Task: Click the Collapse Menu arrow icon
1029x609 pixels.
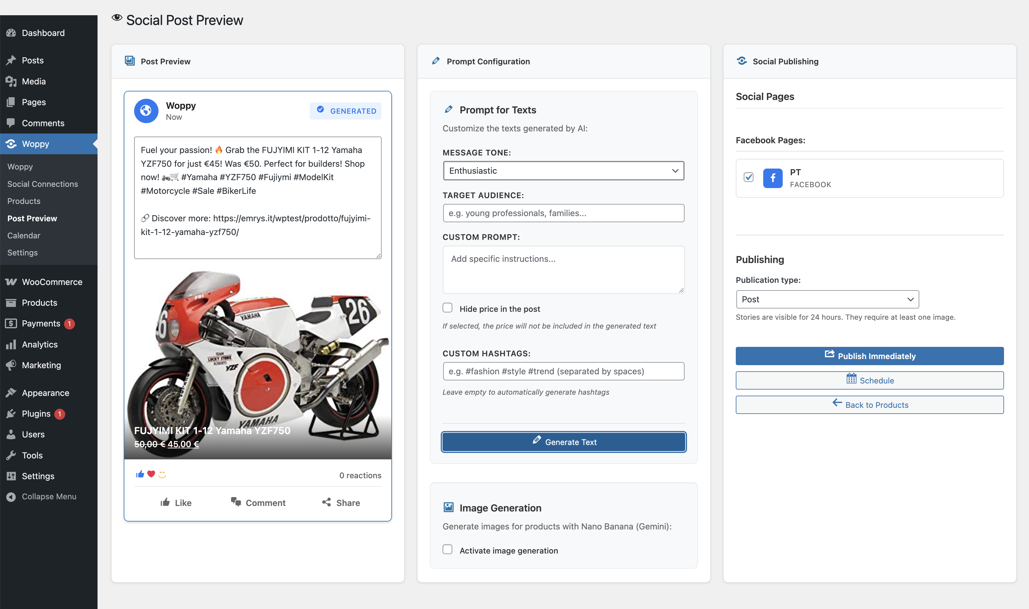Action: [11, 497]
